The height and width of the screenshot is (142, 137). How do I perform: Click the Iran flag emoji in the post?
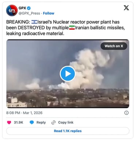pyautogui.click(x=72, y=28)
